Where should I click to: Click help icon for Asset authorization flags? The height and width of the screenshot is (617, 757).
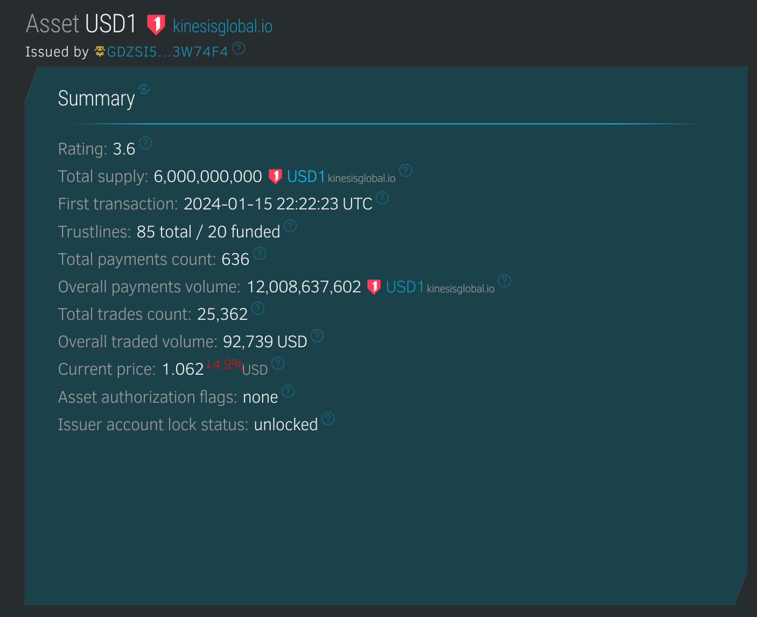pos(288,391)
